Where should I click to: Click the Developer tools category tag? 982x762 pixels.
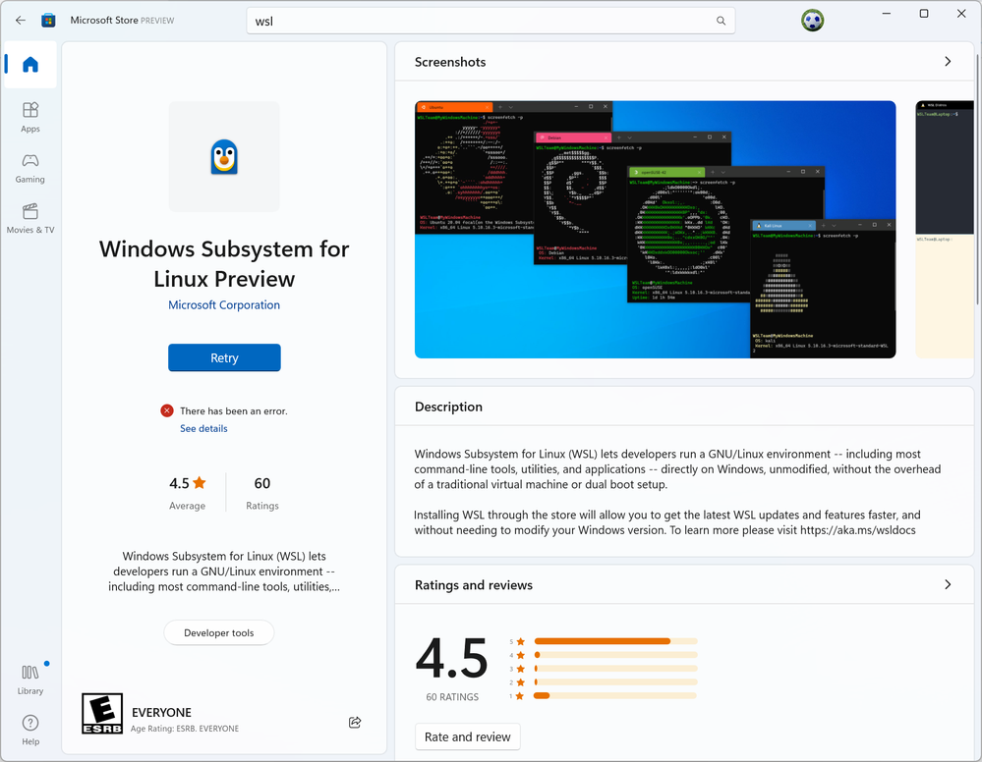218,632
